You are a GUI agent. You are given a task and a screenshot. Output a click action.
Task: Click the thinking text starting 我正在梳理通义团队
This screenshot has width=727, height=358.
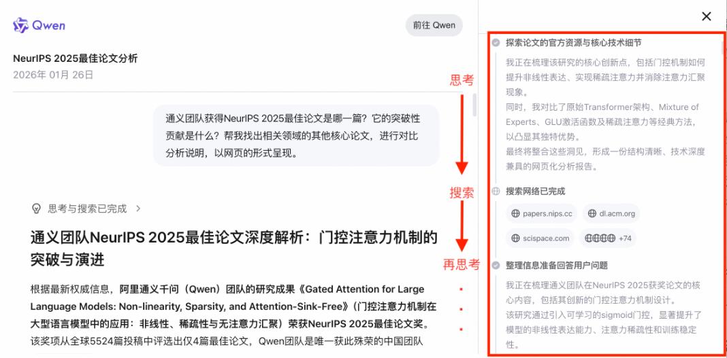(x=604, y=315)
